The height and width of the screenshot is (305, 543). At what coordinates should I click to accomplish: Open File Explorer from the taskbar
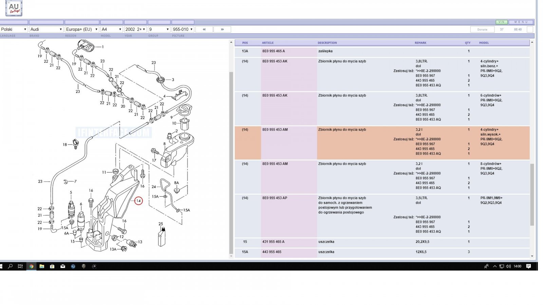point(42,266)
